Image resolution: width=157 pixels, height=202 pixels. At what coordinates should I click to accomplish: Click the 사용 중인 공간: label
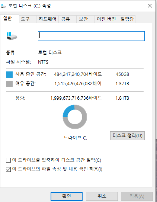click(x=31, y=74)
